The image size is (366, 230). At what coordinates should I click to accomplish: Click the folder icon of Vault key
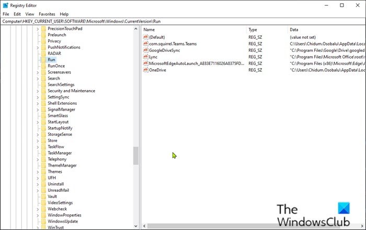pyautogui.click(x=43, y=196)
